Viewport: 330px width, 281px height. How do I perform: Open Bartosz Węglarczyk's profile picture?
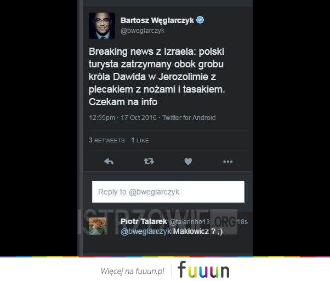click(102, 26)
